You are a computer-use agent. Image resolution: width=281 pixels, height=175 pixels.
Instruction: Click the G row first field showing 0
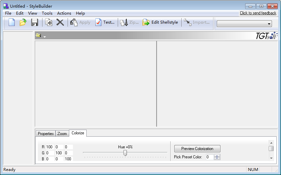50,153
